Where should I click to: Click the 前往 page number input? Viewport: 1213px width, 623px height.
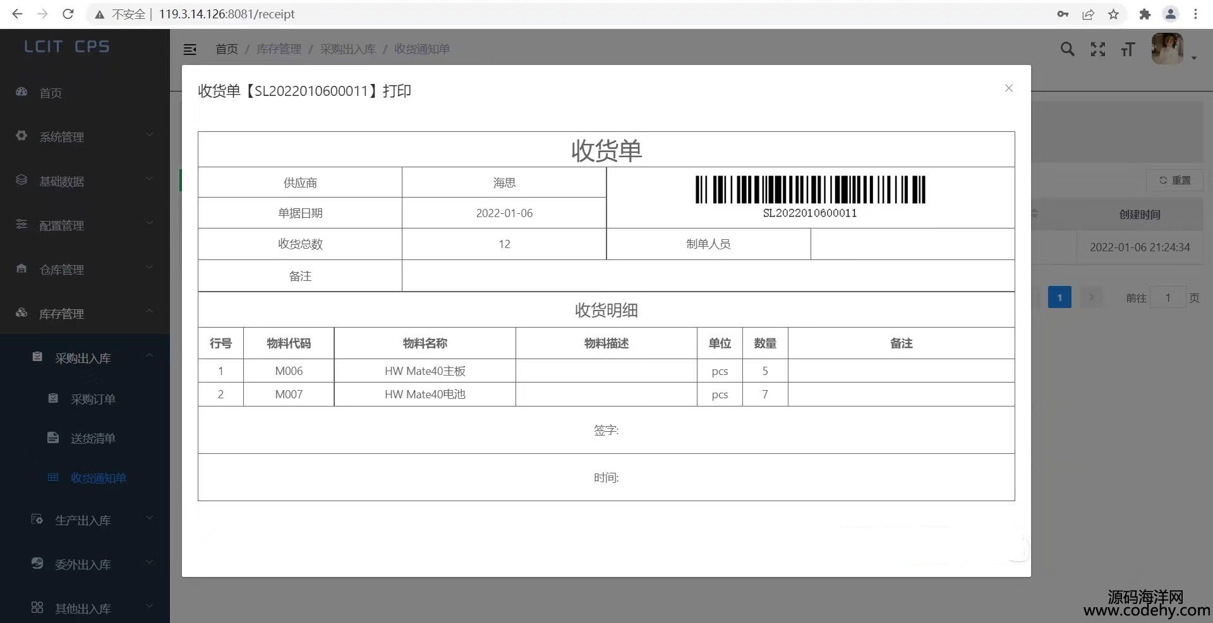[1168, 297]
